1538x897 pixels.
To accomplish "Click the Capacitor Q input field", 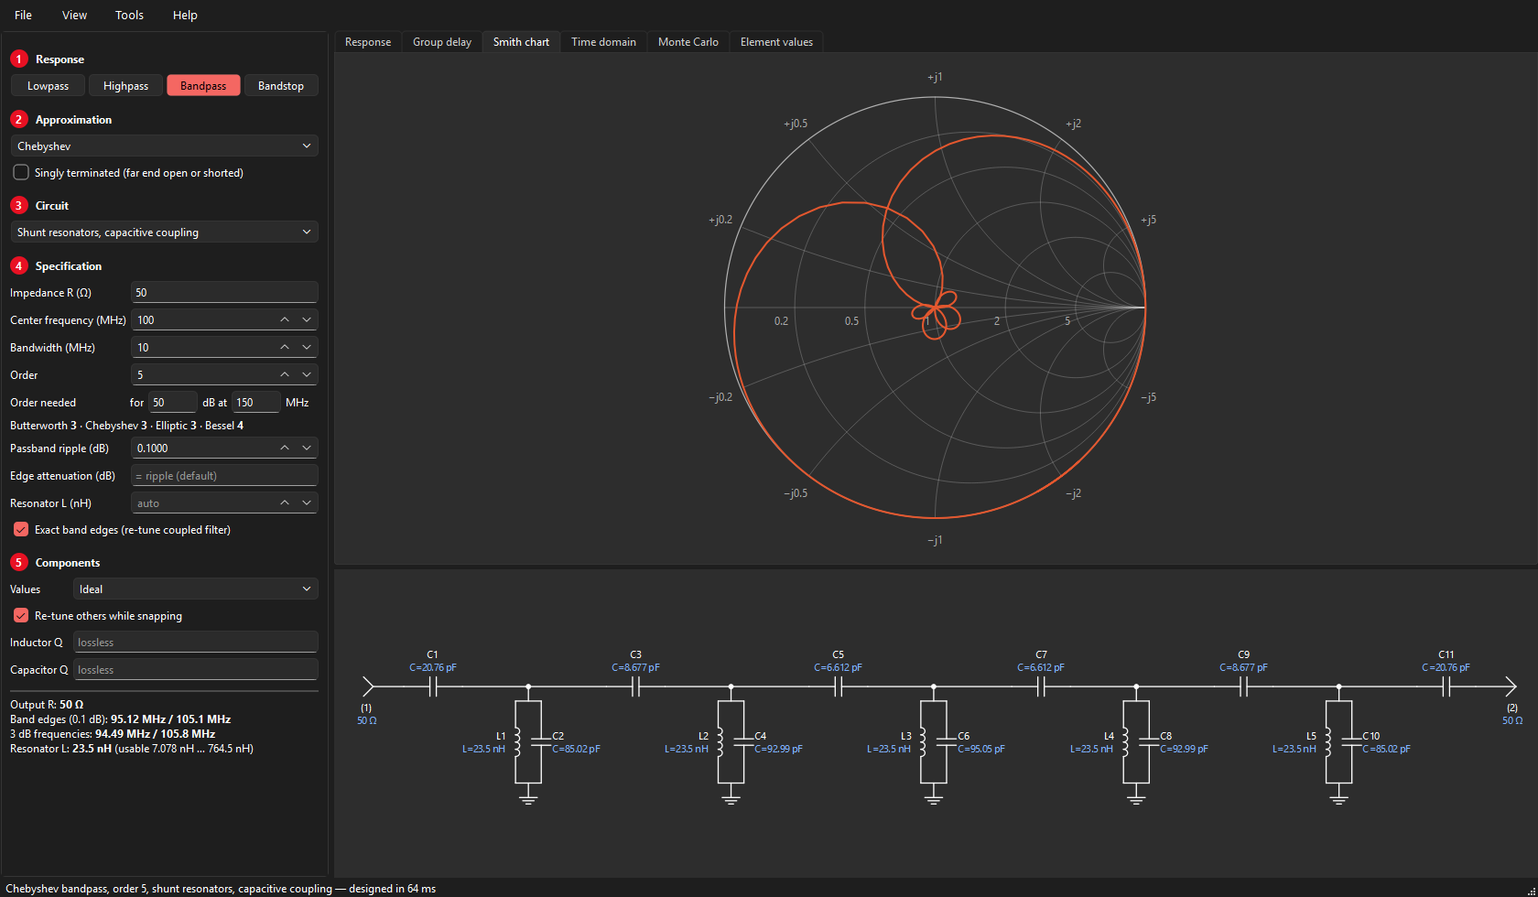I will [196, 669].
